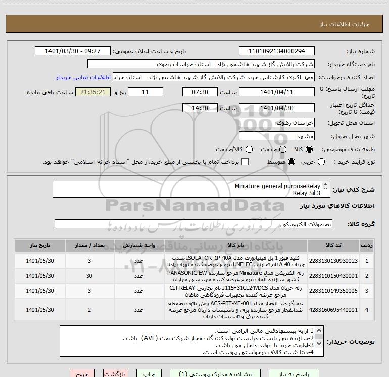Click down arrow in buyer notes scrollbar

point(319,344)
